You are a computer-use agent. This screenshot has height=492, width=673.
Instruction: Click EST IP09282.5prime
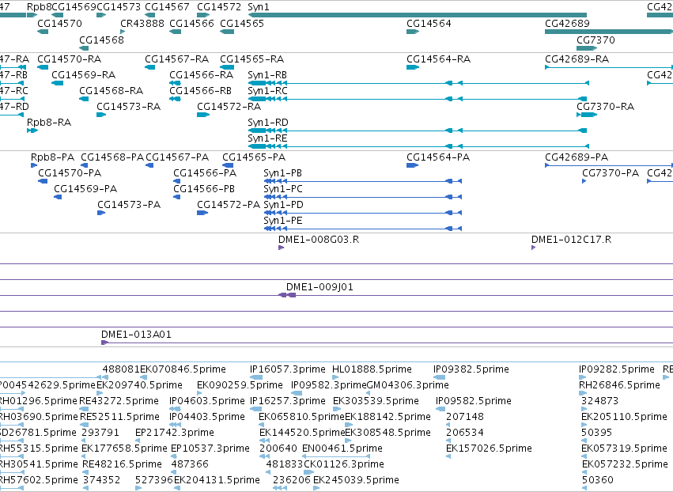pos(582,377)
